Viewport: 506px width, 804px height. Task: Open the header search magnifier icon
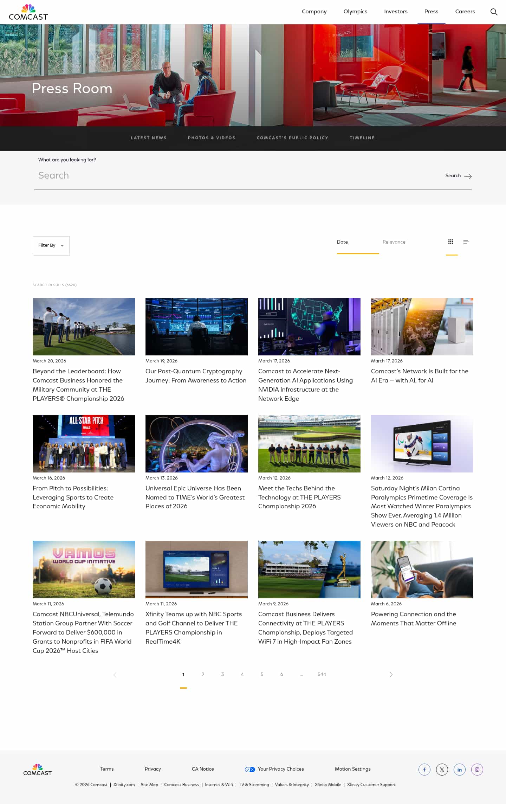[494, 12]
